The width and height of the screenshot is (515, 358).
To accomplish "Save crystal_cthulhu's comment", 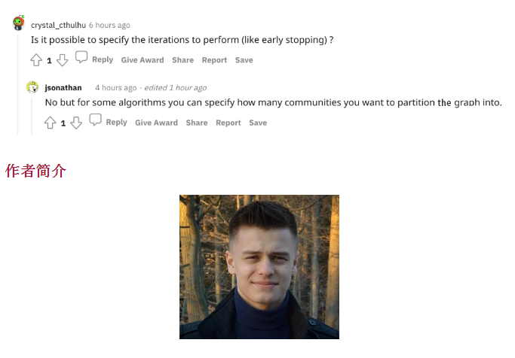I will click(244, 60).
